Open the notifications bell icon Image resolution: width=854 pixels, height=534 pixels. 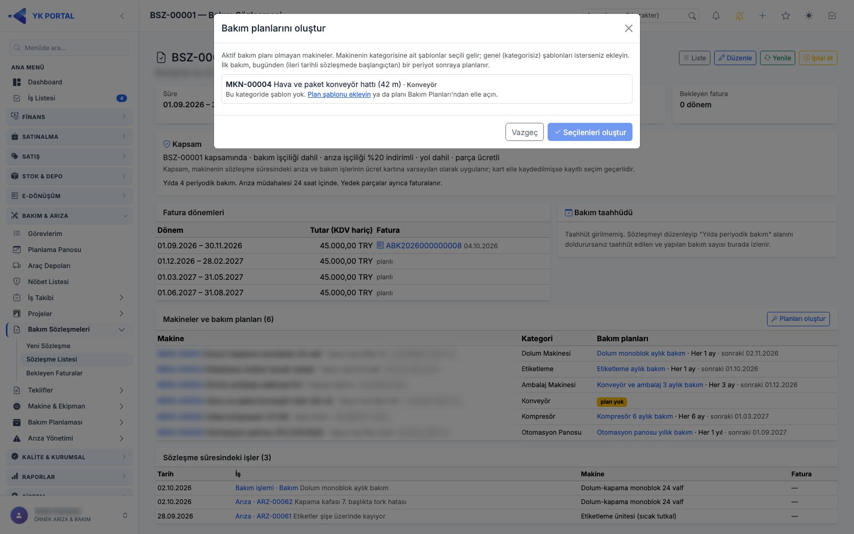click(x=716, y=15)
